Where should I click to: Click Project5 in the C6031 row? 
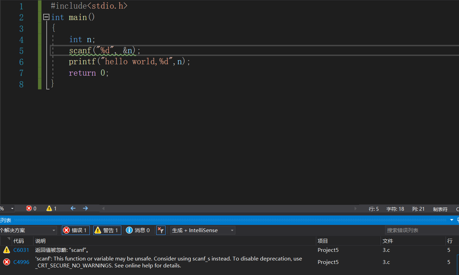pyautogui.click(x=328, y=250)
